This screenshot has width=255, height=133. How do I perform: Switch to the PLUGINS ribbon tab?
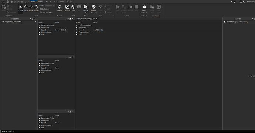pos(69,1)
